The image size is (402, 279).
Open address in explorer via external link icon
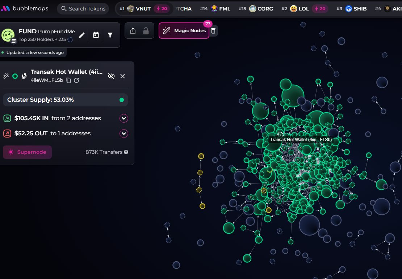click(x=76, y=80)
